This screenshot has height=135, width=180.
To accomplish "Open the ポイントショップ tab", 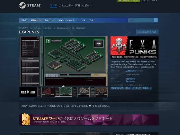I will (66, 20).
